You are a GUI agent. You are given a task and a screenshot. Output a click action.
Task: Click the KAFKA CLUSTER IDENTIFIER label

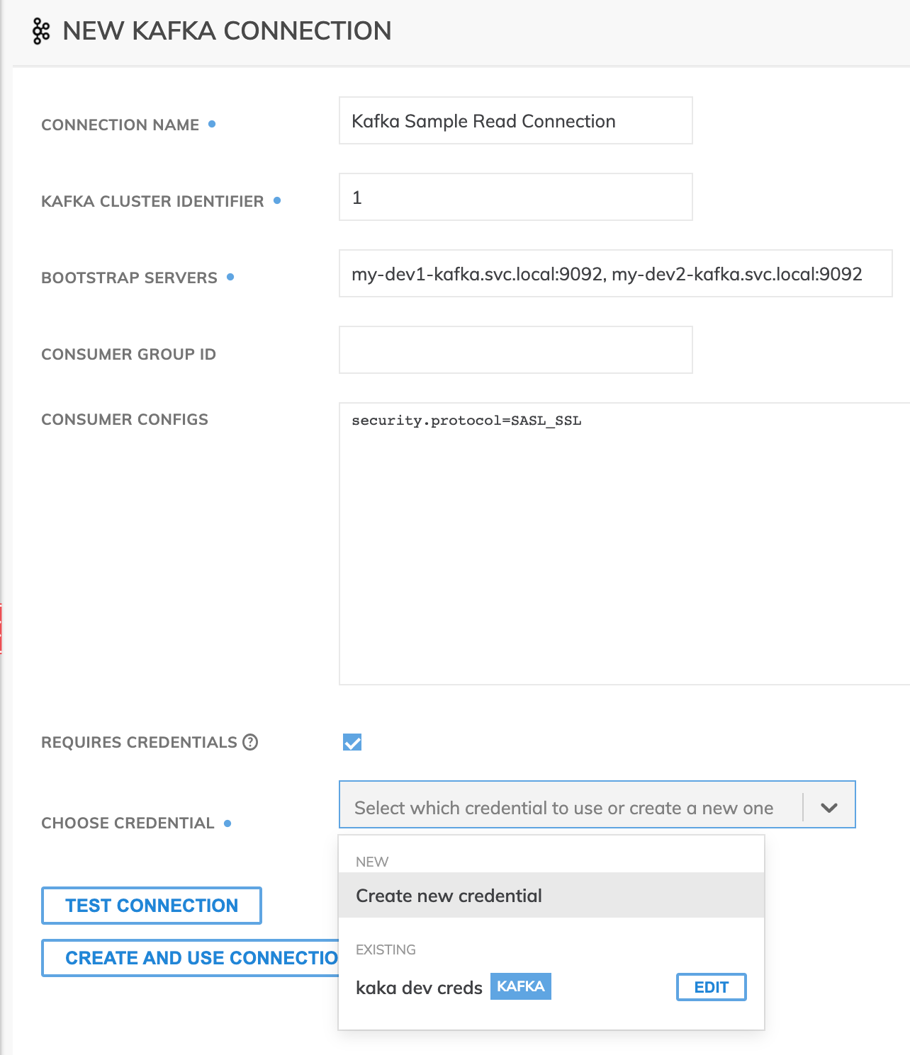[x=152, y=201]
